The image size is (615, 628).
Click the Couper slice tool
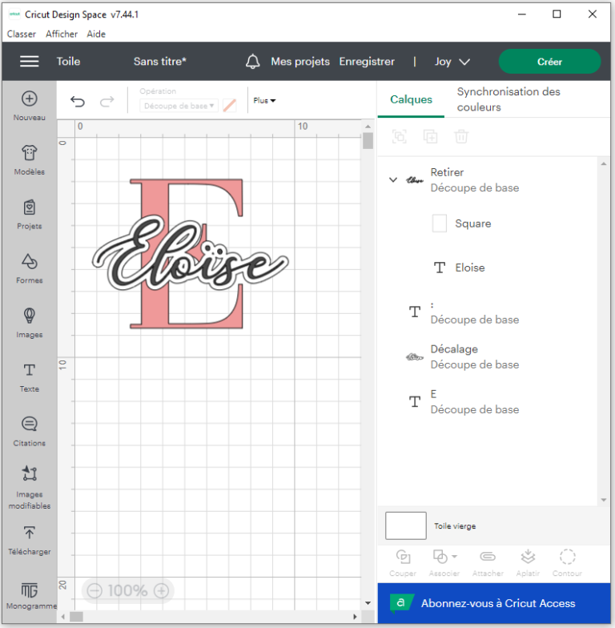403,563
